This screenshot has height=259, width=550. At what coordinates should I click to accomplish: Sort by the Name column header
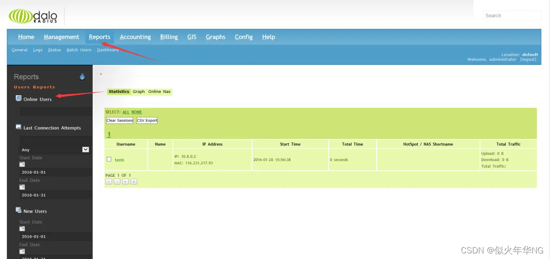point(160,144)
